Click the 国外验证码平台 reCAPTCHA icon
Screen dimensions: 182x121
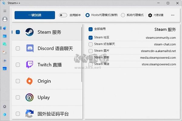[29, 114]
